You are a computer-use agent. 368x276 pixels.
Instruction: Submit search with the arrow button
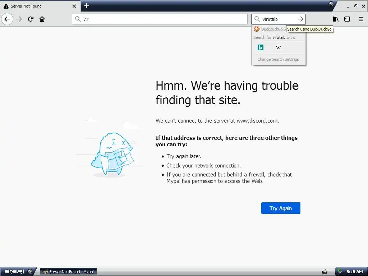pyautogui.click(x=300, y=19)
